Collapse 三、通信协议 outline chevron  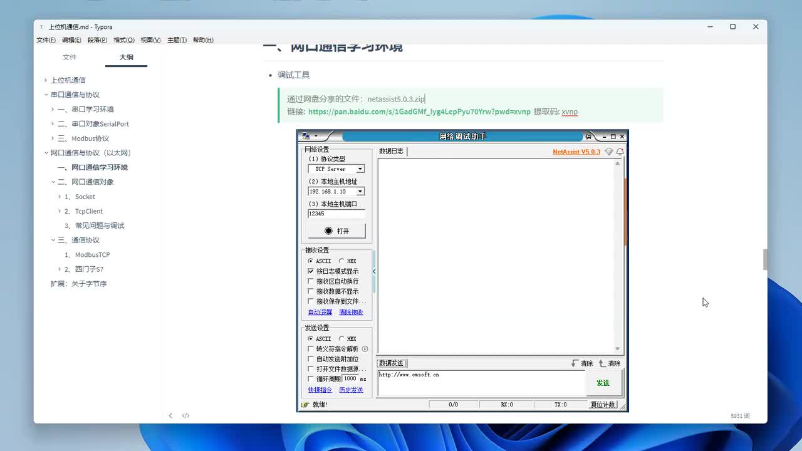click(53, 240)
